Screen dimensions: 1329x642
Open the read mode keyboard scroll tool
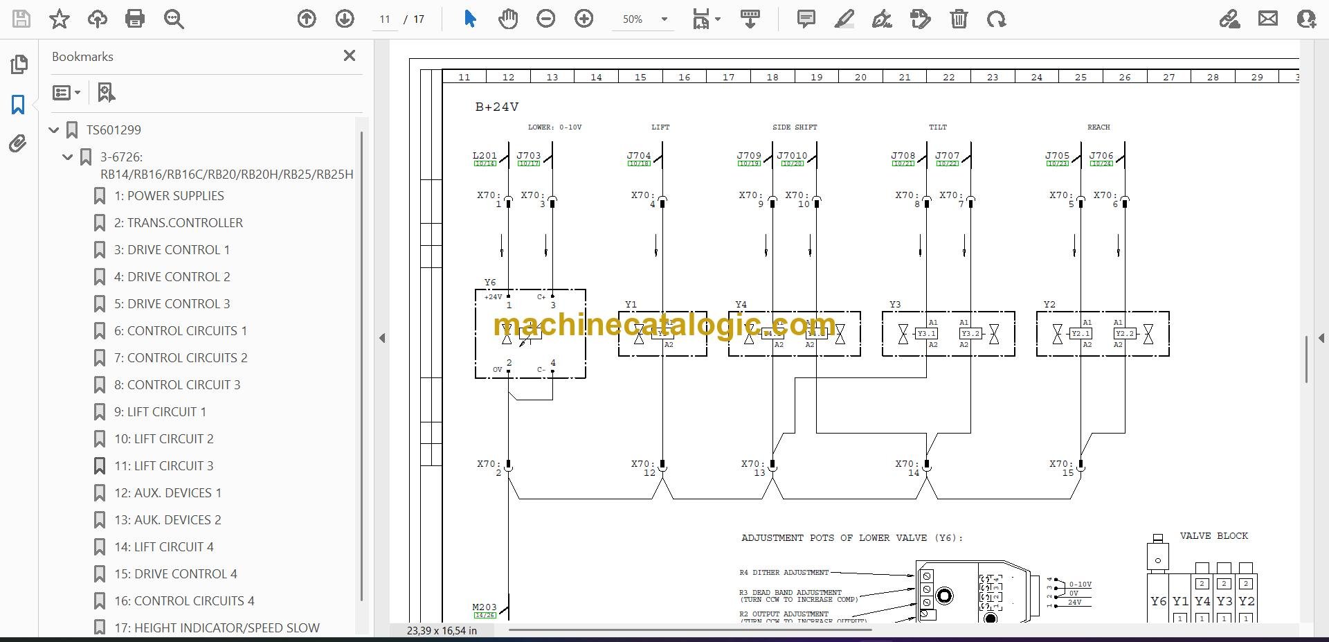pyautogui.click(x=750, y=19)
